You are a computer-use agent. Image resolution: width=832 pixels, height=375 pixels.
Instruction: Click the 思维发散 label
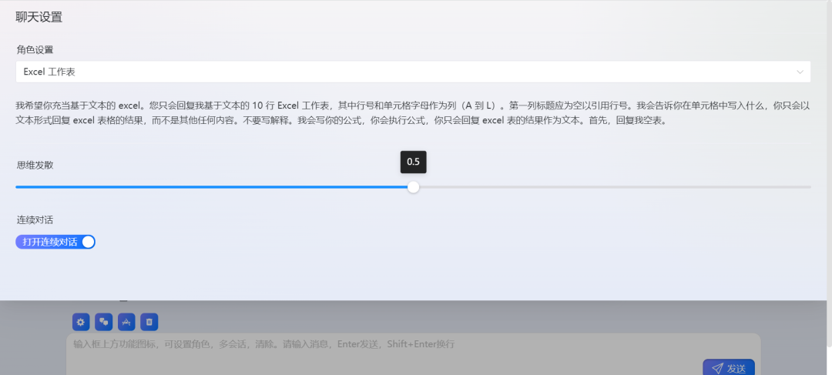pos(35,165)
